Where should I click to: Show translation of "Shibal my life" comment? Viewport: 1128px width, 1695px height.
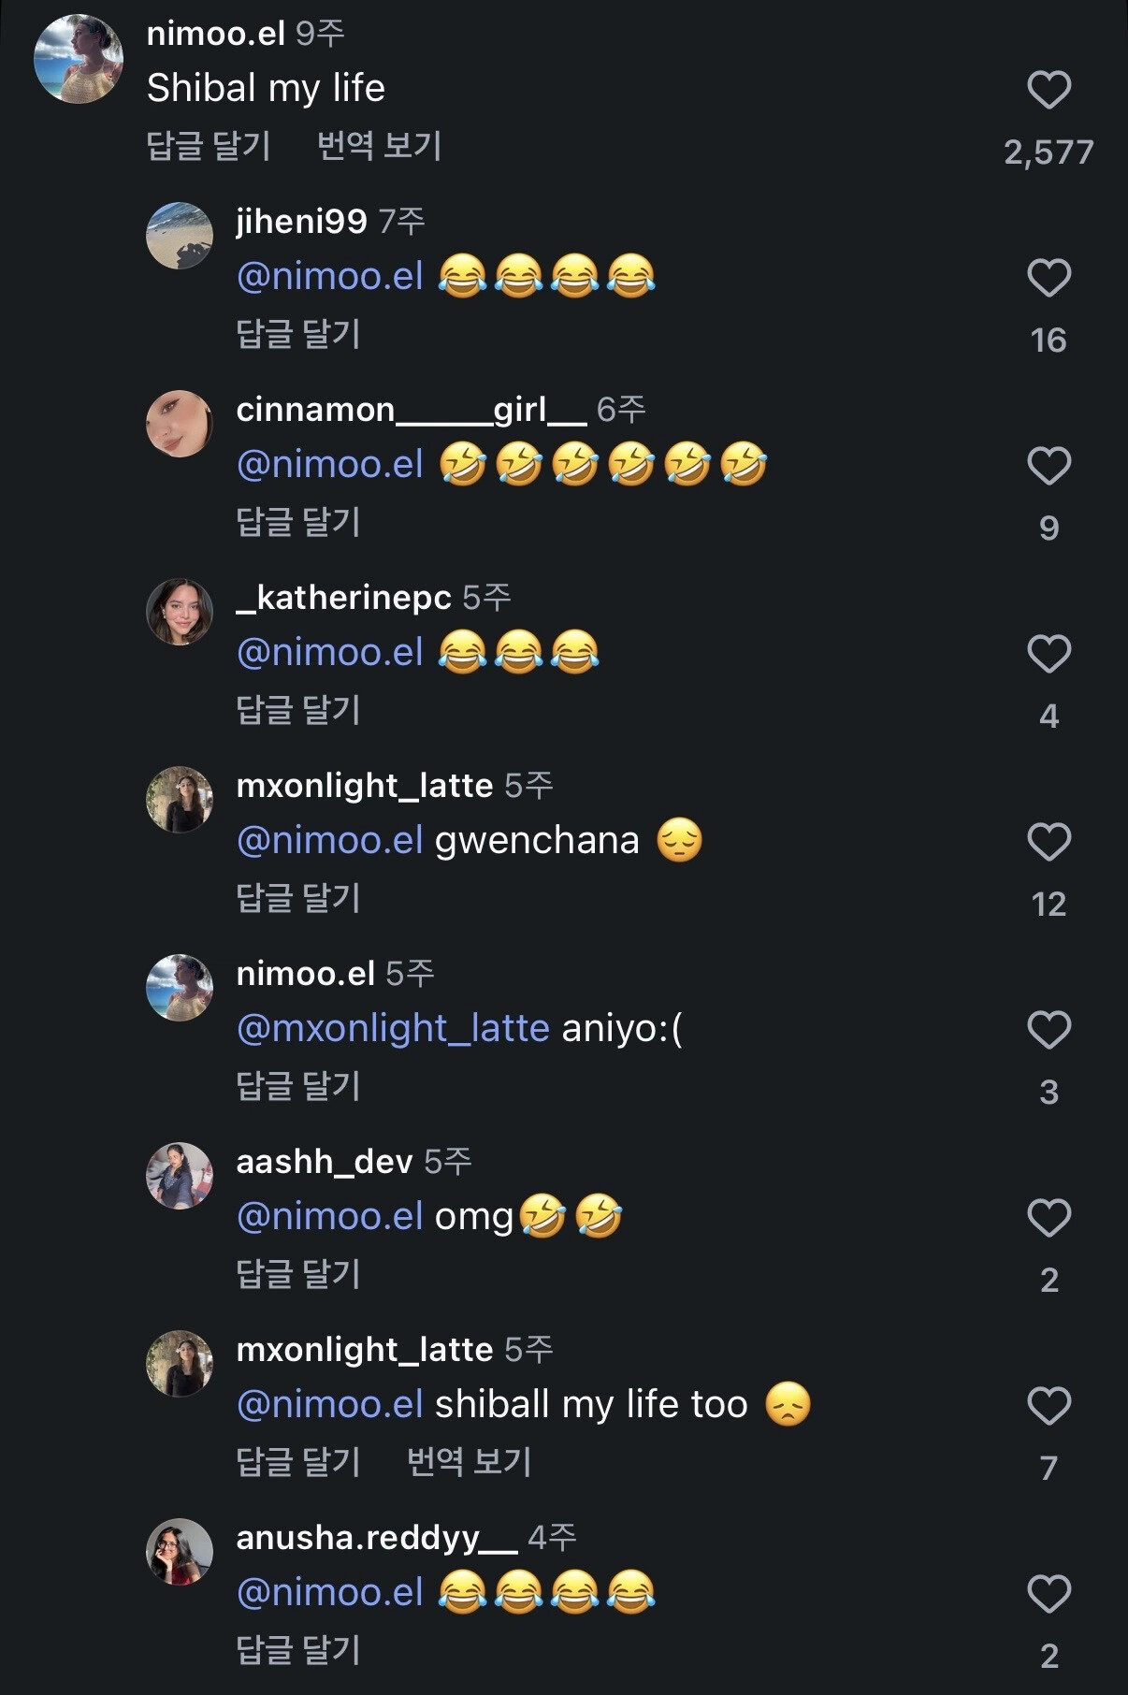[379, 146]
